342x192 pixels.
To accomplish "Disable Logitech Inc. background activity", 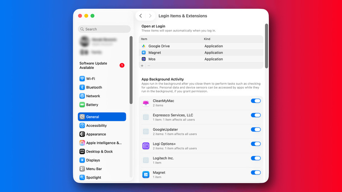I will point(256,158).
